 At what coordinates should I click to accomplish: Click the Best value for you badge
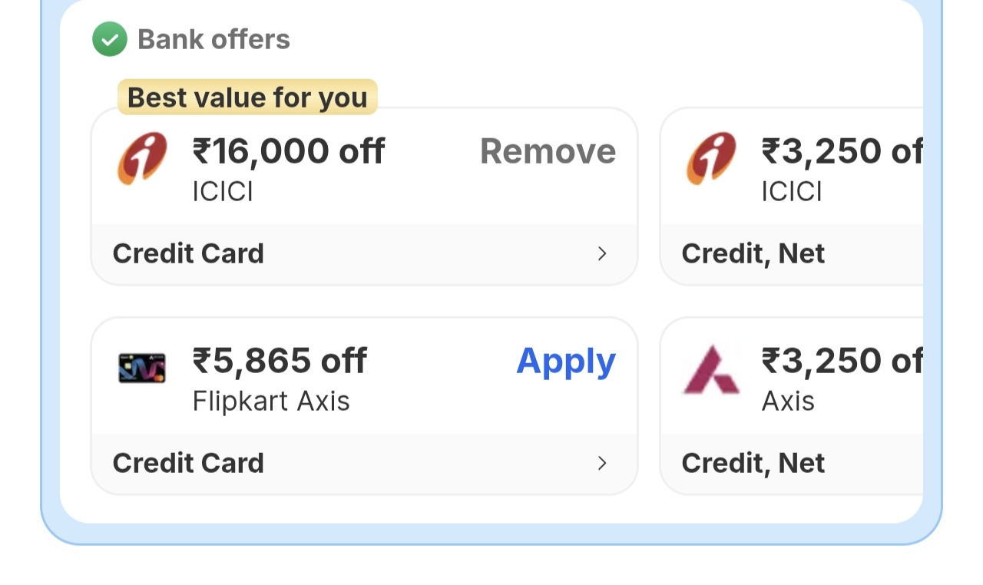tap(247, 97)
